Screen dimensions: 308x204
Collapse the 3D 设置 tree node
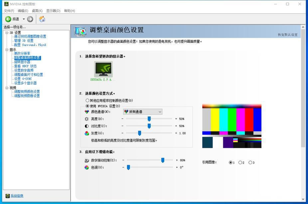7,33
